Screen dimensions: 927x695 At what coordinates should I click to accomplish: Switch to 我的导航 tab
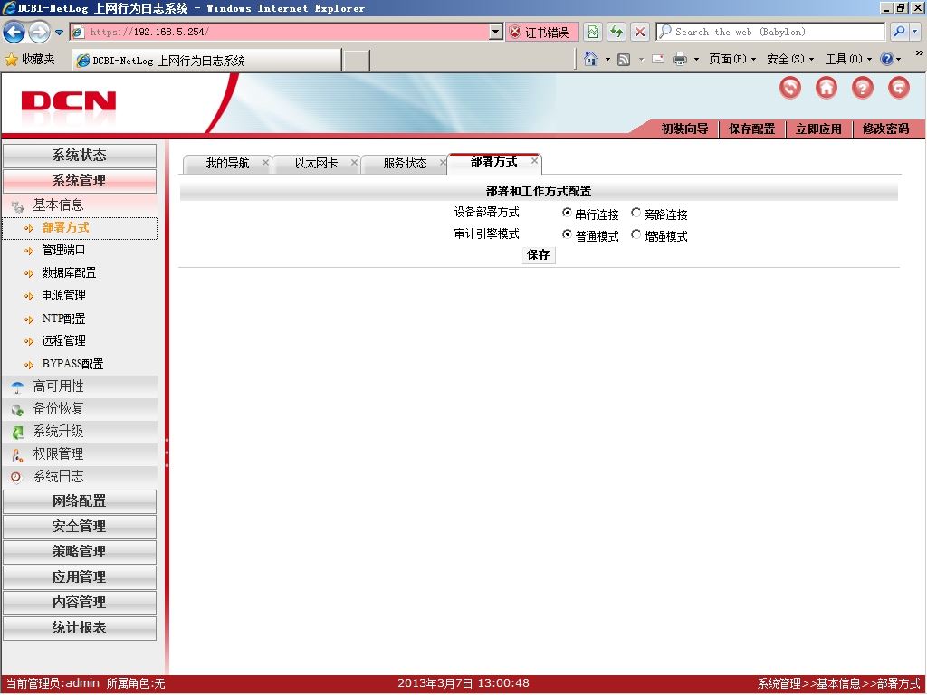pos(227,163)
